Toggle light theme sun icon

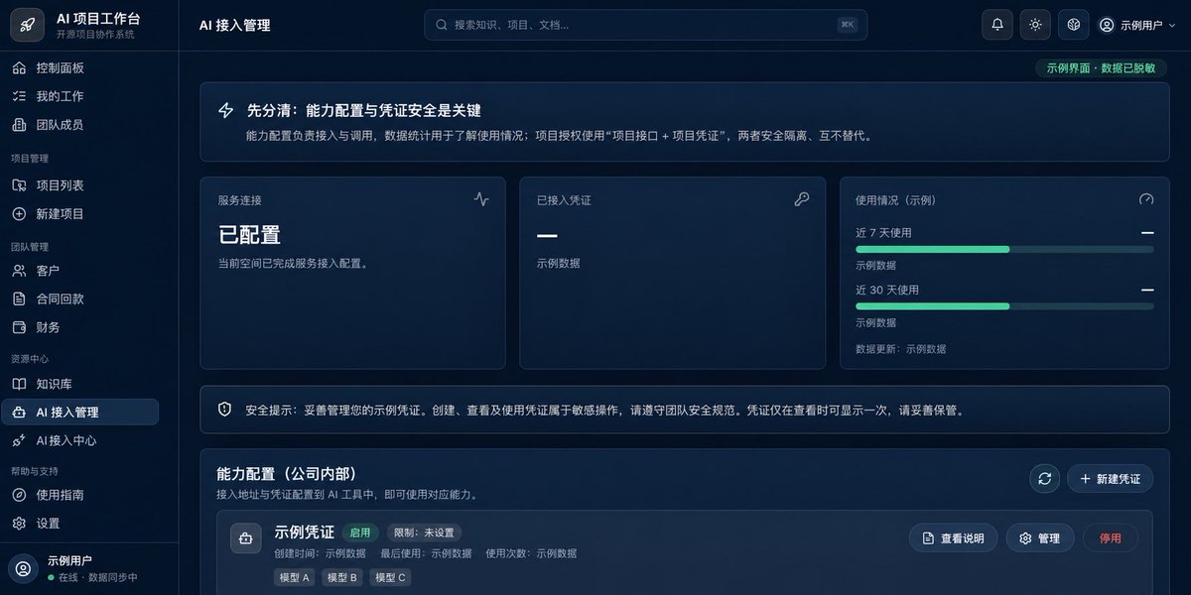[1035, 25]
